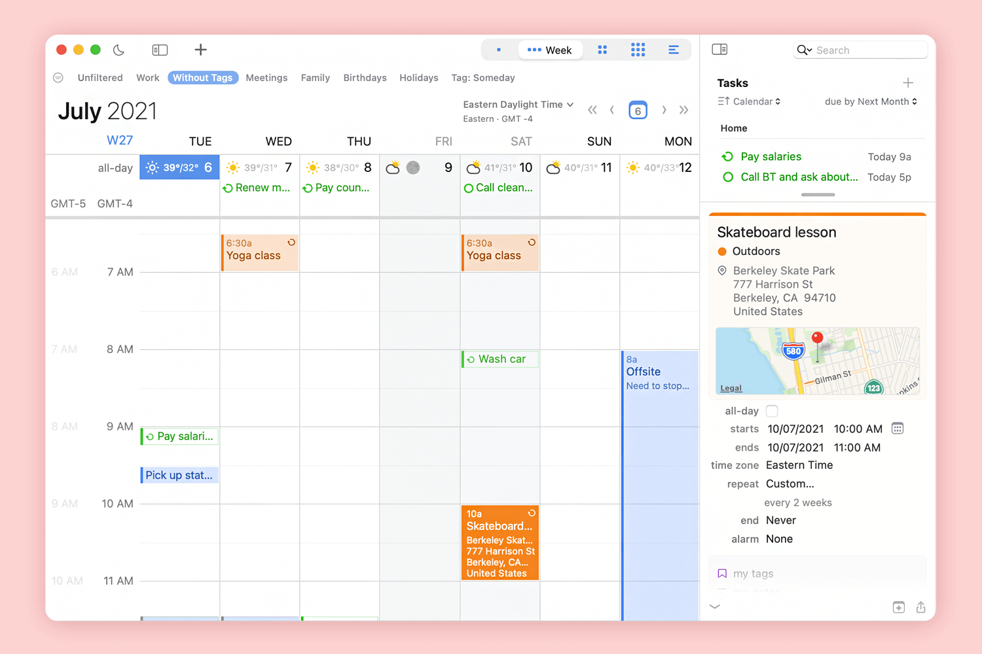This screenshot has width=982, height=654.
Task: Select Tag: Someday calendar set
Action: pos(483,78)
